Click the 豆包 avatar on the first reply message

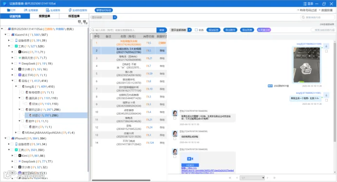[175, 113]
